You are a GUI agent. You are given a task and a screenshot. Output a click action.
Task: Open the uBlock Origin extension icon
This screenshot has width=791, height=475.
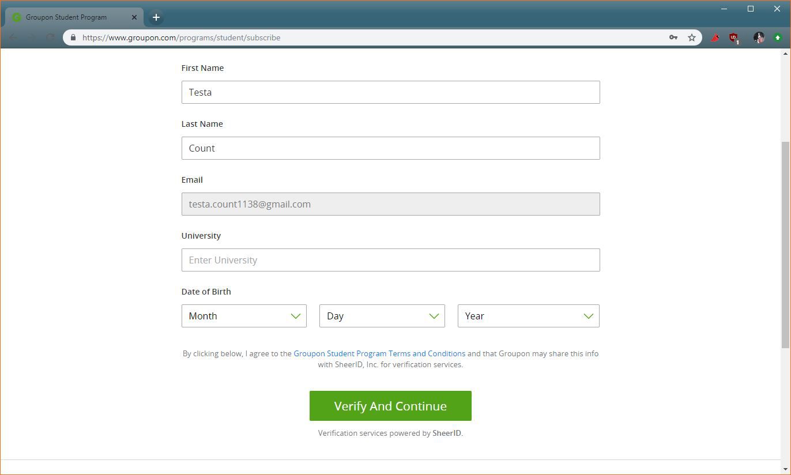(x=734, y=38)
